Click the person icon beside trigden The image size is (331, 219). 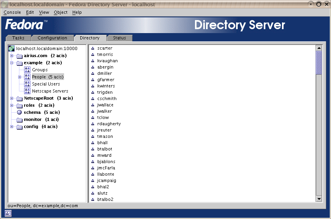[x=93, y=93]
